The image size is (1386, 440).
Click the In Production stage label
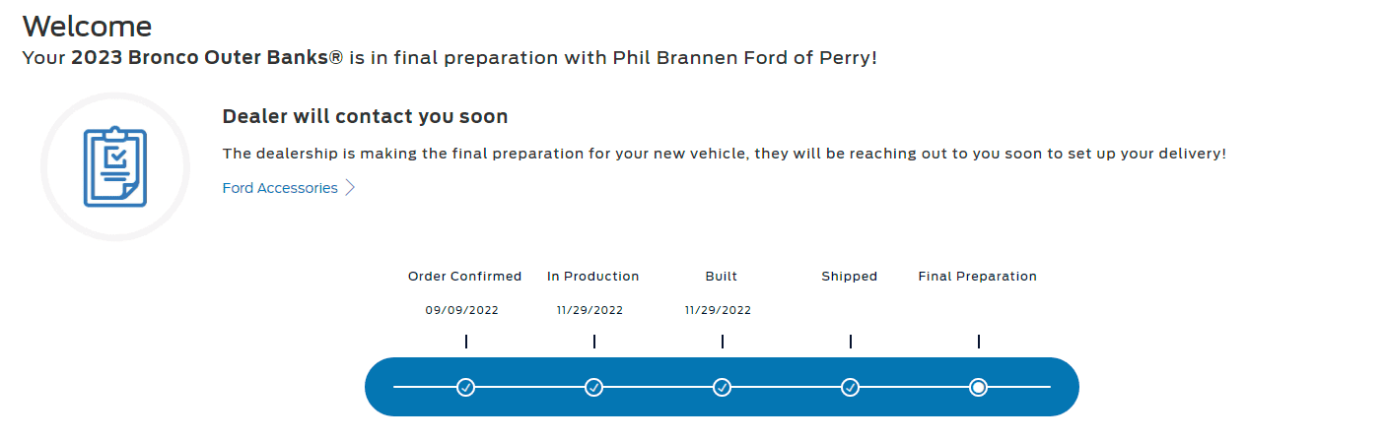[593, 277]
